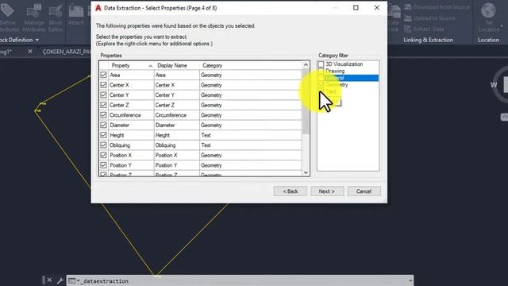Click the Height row Text category cell
The image size is (508, 286).
(251, 135)
